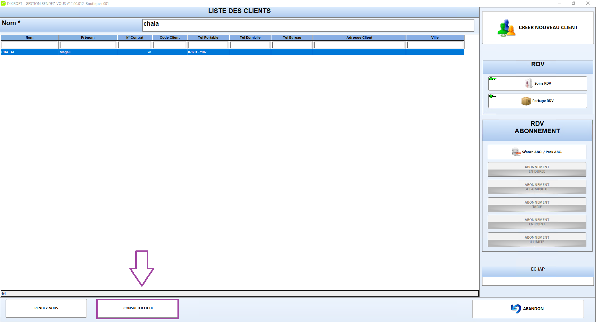
Task: Click the Ville column filter field
Action: (x=435, y=45)
